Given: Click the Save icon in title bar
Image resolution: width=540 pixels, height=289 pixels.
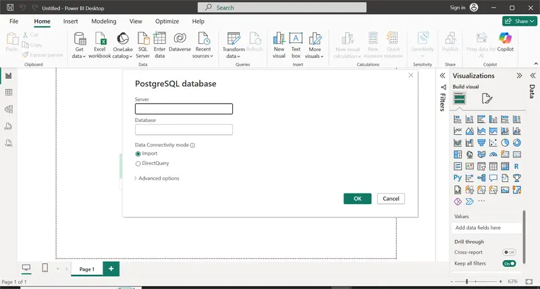Looking at the screenshot, I should coord(10,7).
